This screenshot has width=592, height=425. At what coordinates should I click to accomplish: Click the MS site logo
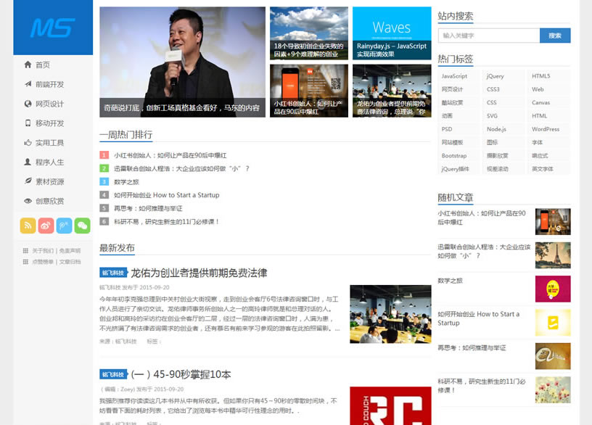pos(53,27)
